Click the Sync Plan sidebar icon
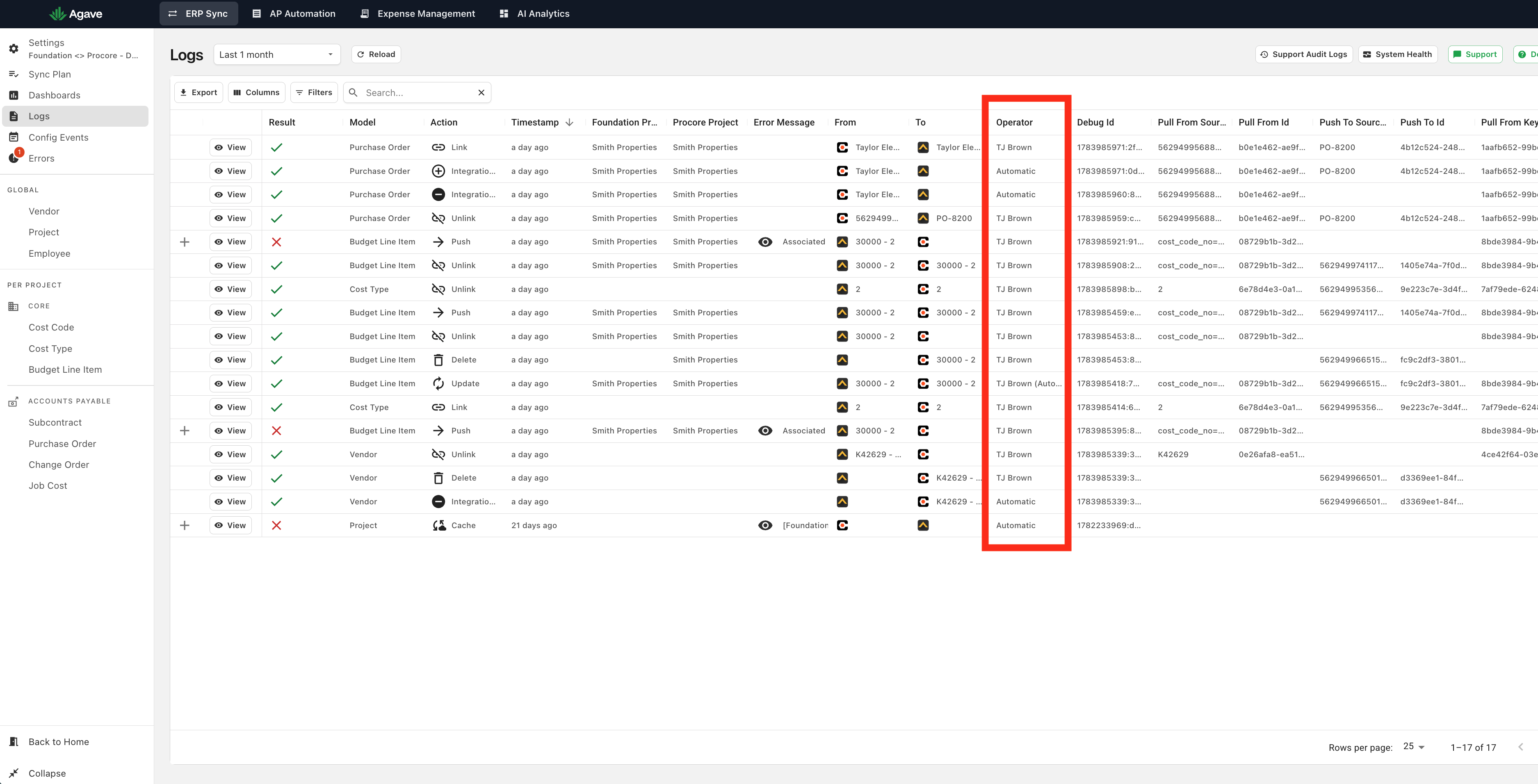Viewport: 1538px width, 784px height. click(14, 74)
